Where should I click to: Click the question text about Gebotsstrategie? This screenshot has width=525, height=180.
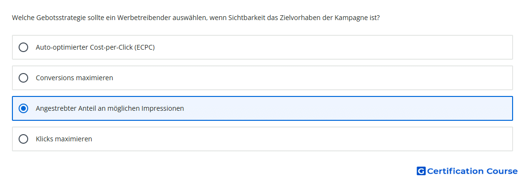(196, 18)
